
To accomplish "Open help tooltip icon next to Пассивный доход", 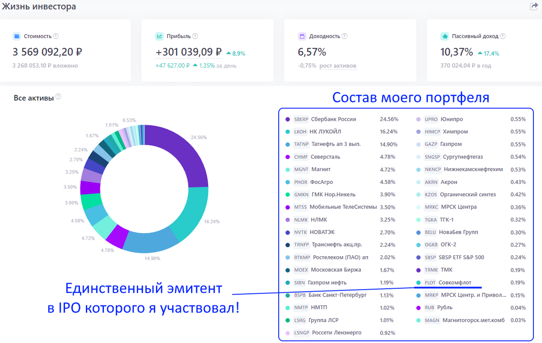I will 503,36.
